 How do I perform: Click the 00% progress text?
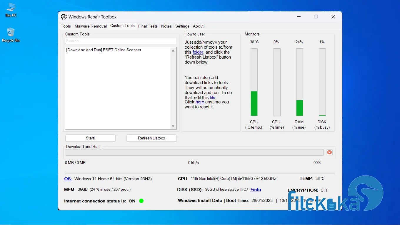coord(317,163)
